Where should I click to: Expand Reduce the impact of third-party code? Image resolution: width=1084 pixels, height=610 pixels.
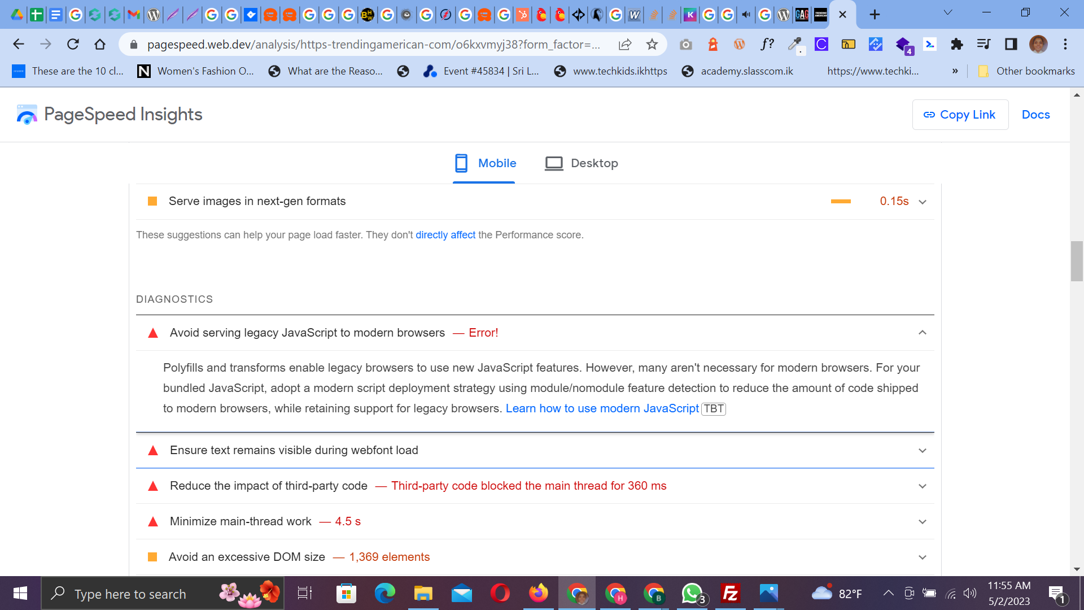535,486
